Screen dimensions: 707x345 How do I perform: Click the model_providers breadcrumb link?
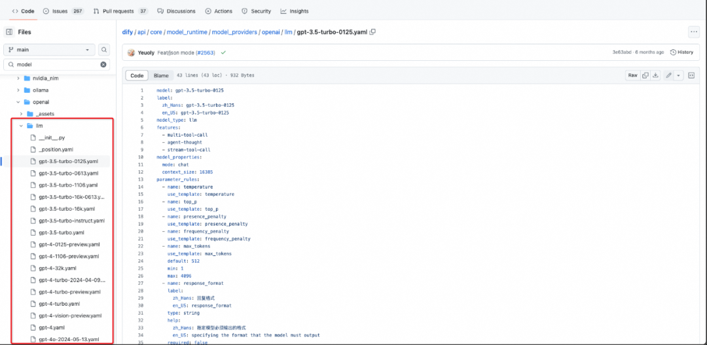pyautogui.click(x=234, y=32)
